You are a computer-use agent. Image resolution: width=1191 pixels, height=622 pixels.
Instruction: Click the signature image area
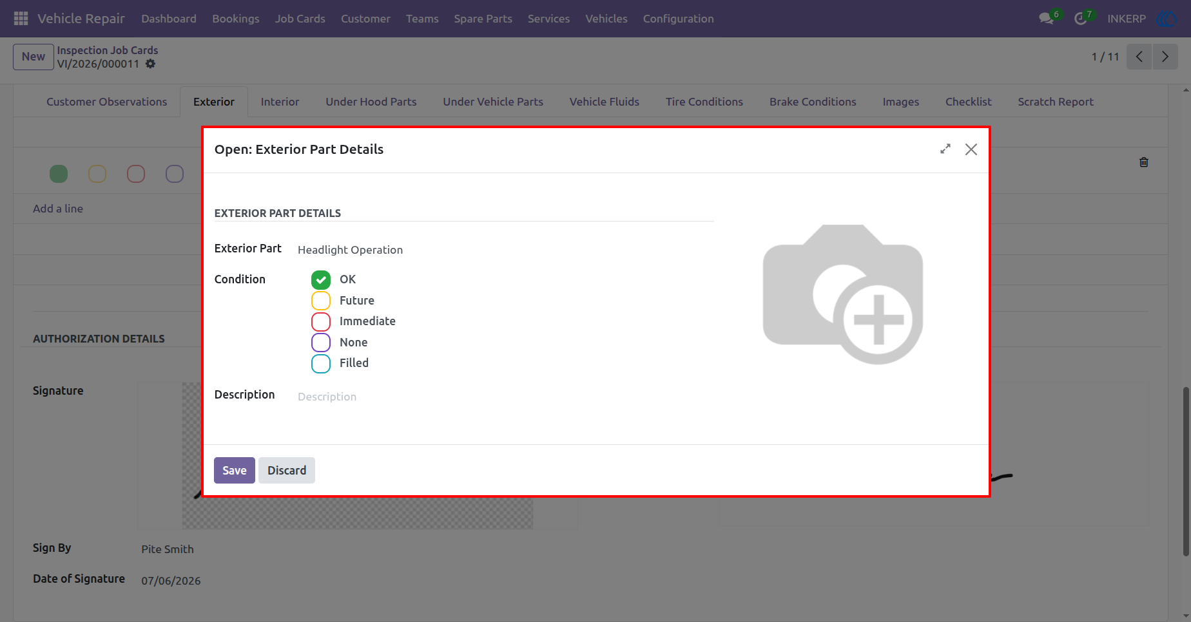click(358, 456)
